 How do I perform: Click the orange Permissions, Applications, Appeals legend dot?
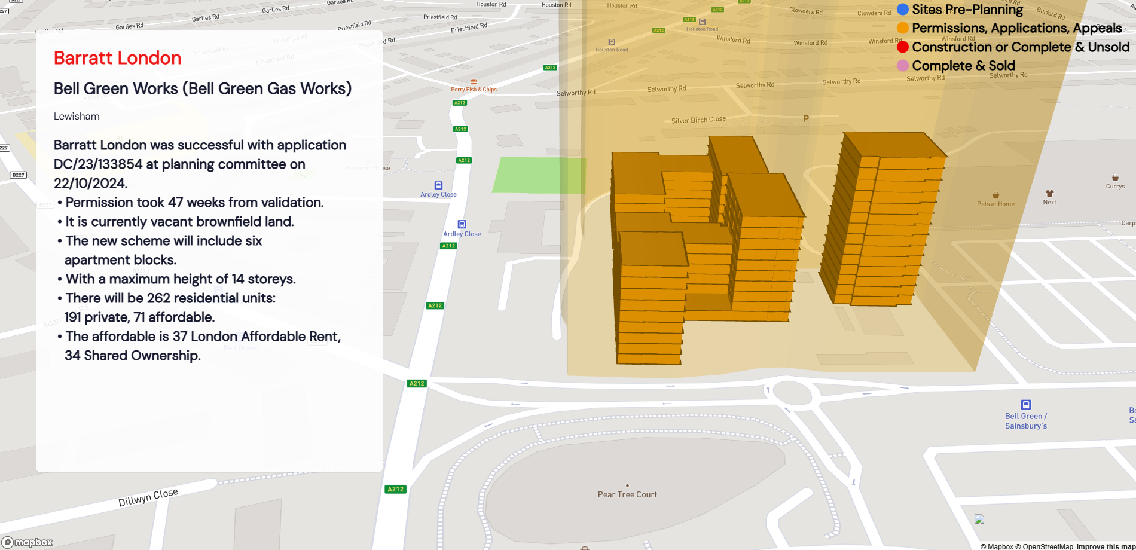[903, 28]
